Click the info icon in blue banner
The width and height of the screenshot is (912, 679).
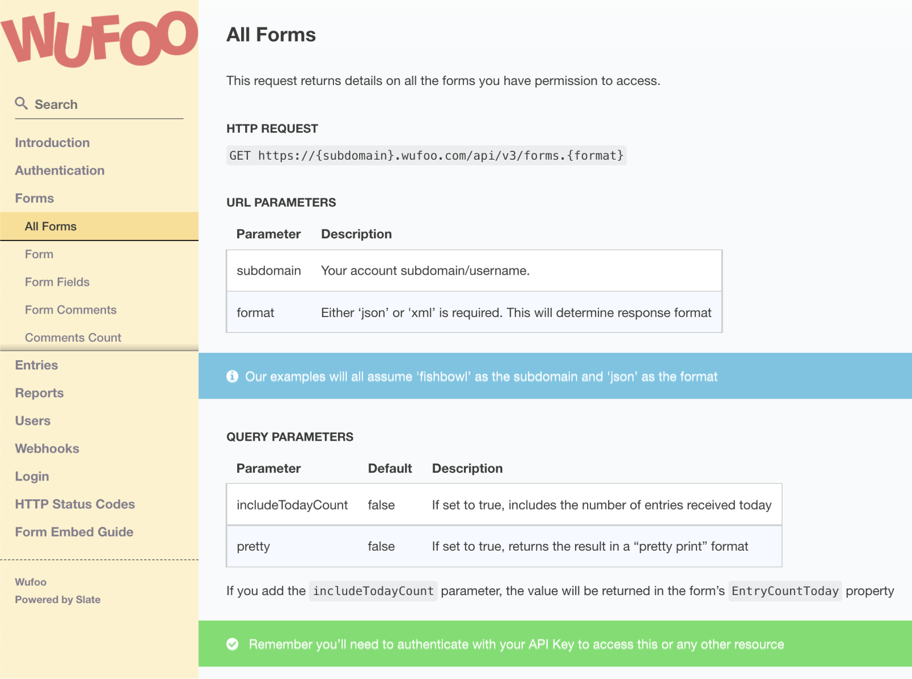[231, 376]
